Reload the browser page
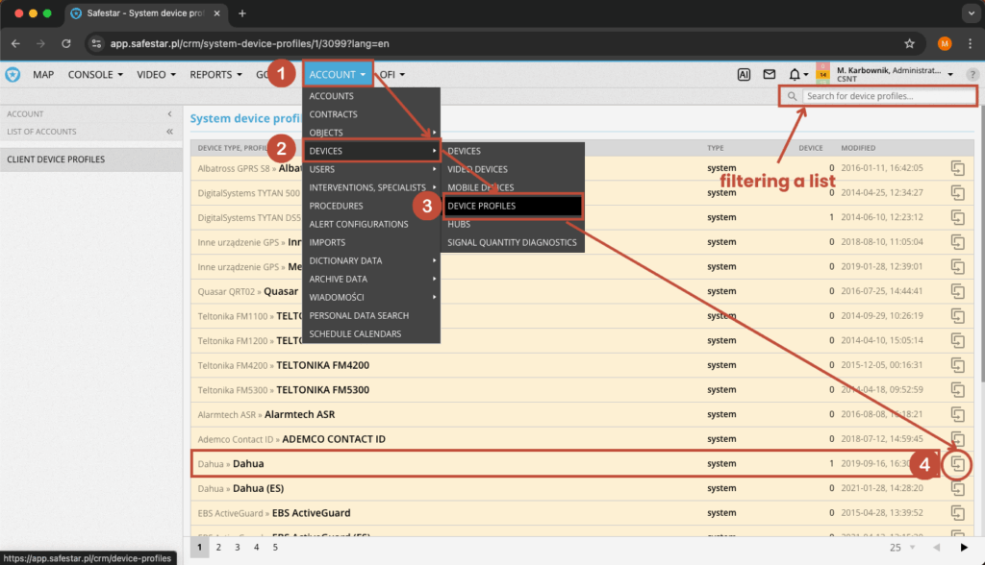Image resolution: width=985 pixels, height=565 pixels. pyautogui.click(x=66, y=43)
